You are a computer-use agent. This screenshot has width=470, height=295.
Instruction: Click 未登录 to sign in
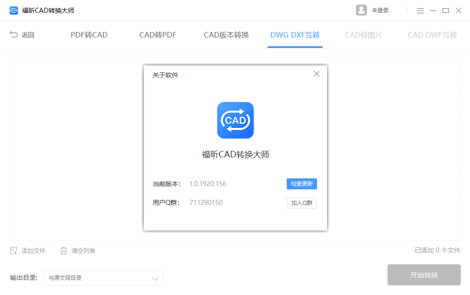pyautogui.click(x=380, y=10)
